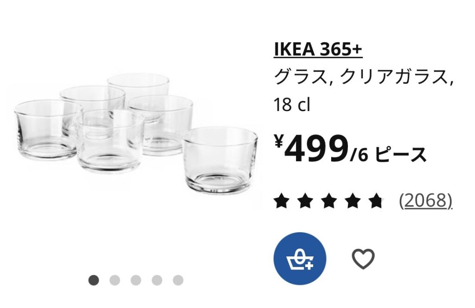Open the IKEA 365+ product link

[x=318, y=50]
